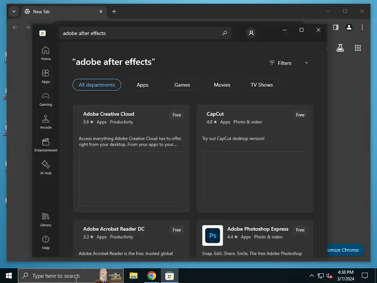Open Google Chrome from the taskbar
Image resolution: width=377 pixels, height=283 pixels.
(151, 276)
